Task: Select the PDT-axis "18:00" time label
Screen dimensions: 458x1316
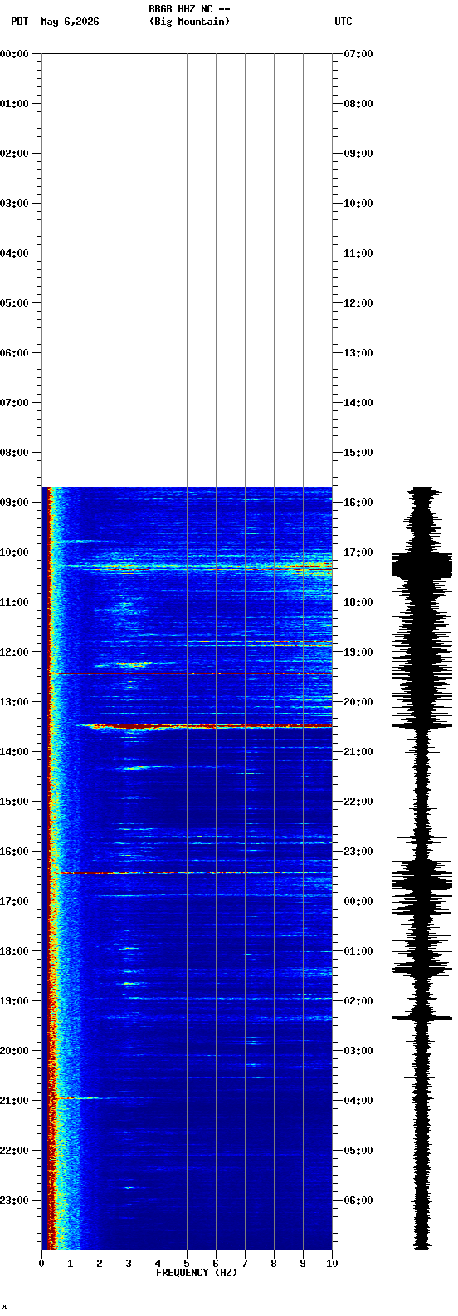Action: 15,951
